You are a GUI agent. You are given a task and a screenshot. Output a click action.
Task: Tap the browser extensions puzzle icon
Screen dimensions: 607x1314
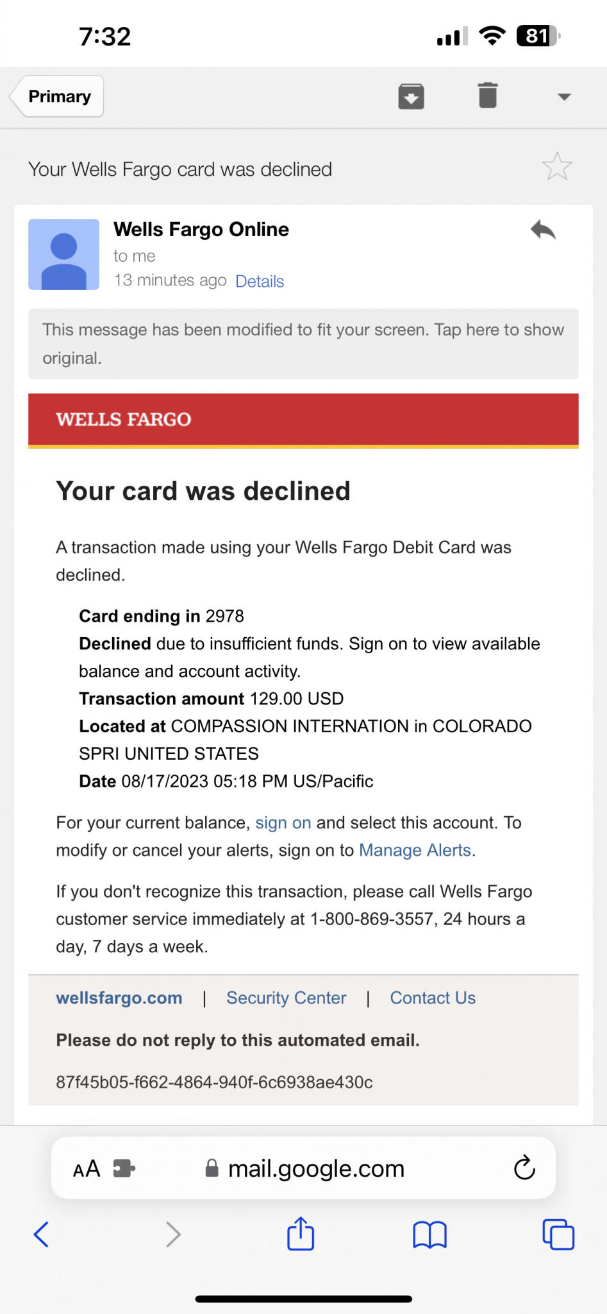[x=124, y=1168]
